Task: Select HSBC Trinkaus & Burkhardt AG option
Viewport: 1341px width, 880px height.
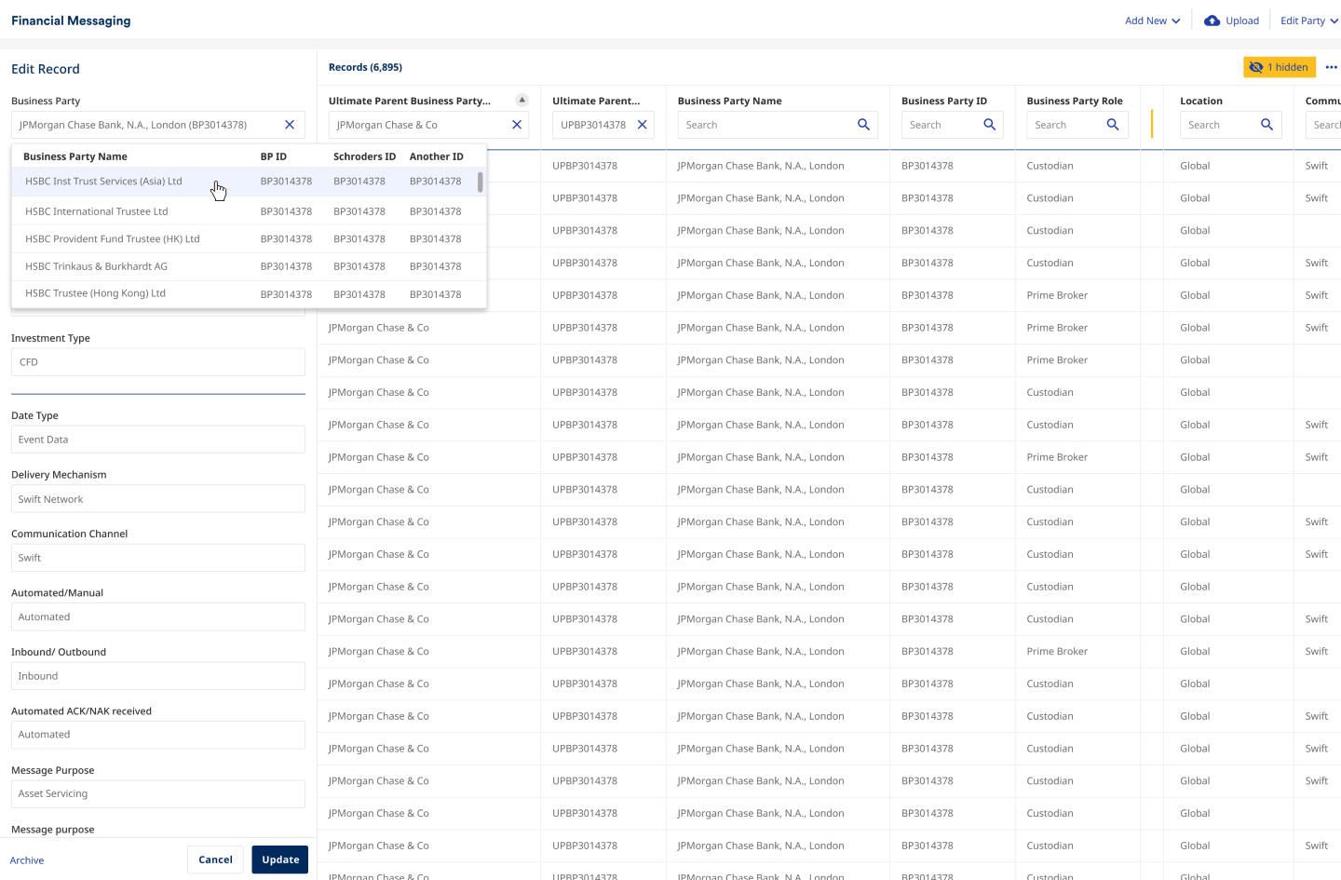Action: coord(249,266)
